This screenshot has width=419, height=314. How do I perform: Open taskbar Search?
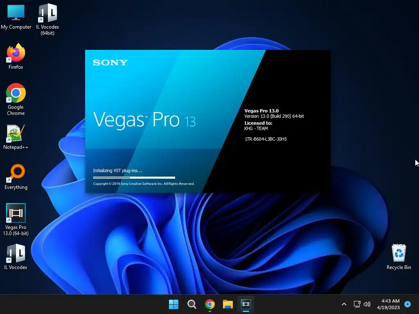coord(191,304)
